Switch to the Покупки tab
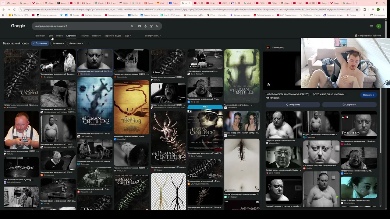This screenshot has height=219, width=390. pyautogui.click(x=84, y=36)
